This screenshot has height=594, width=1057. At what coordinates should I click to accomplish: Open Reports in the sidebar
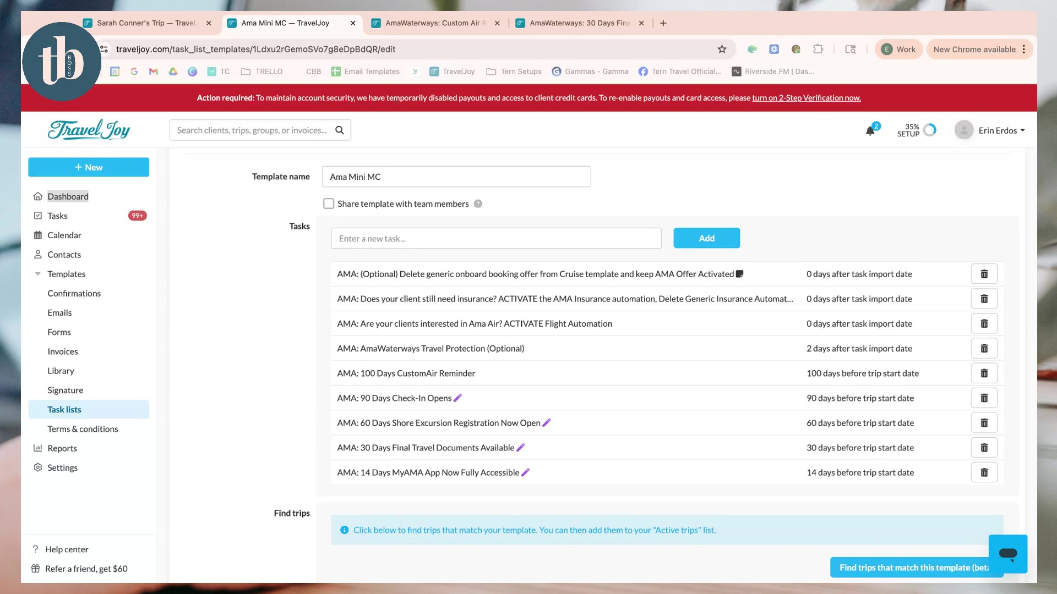(62, 448)
